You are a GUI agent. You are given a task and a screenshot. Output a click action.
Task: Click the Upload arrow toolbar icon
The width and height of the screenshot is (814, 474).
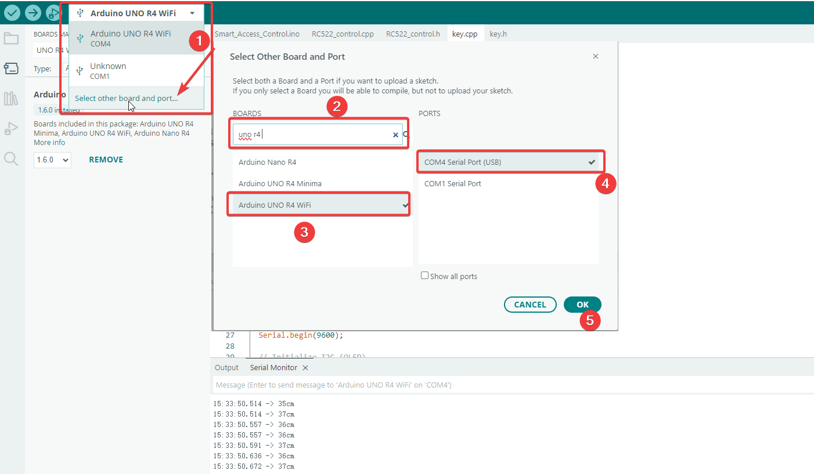point(33,12)
